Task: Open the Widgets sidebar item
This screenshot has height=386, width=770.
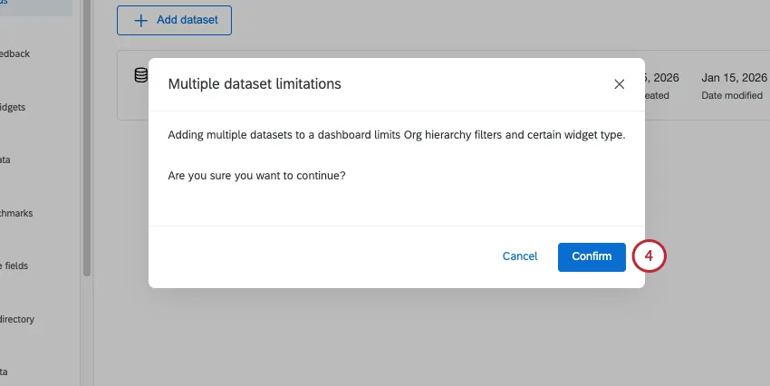Action: point(14,107)
